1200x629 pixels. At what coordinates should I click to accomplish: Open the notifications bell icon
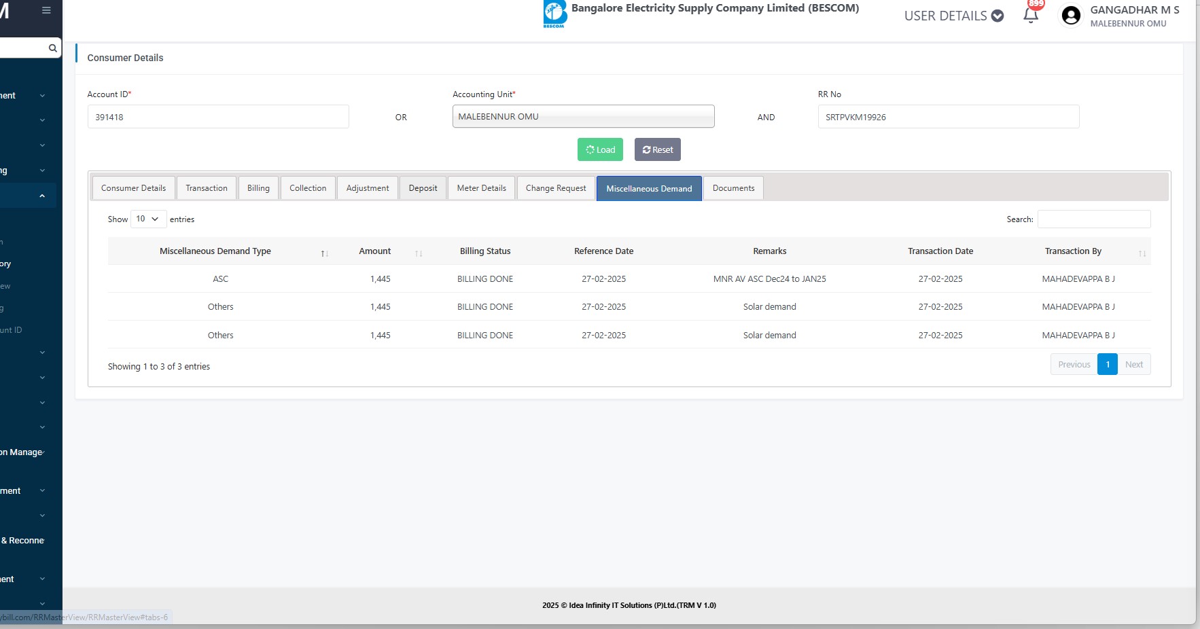(1031, 16)
